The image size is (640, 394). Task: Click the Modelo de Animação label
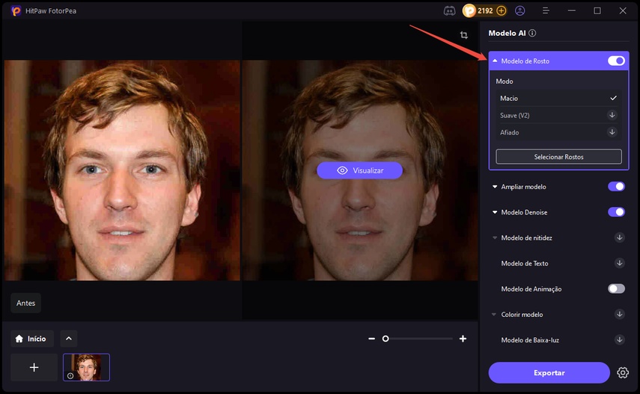pyautogui.click(x=531, y=289)
